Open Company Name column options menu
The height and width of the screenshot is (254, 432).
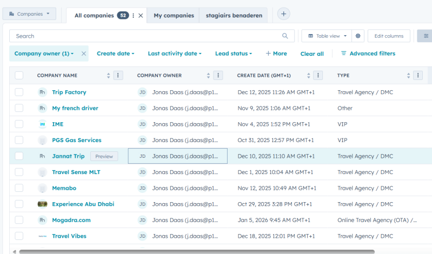tap(119, 76)
